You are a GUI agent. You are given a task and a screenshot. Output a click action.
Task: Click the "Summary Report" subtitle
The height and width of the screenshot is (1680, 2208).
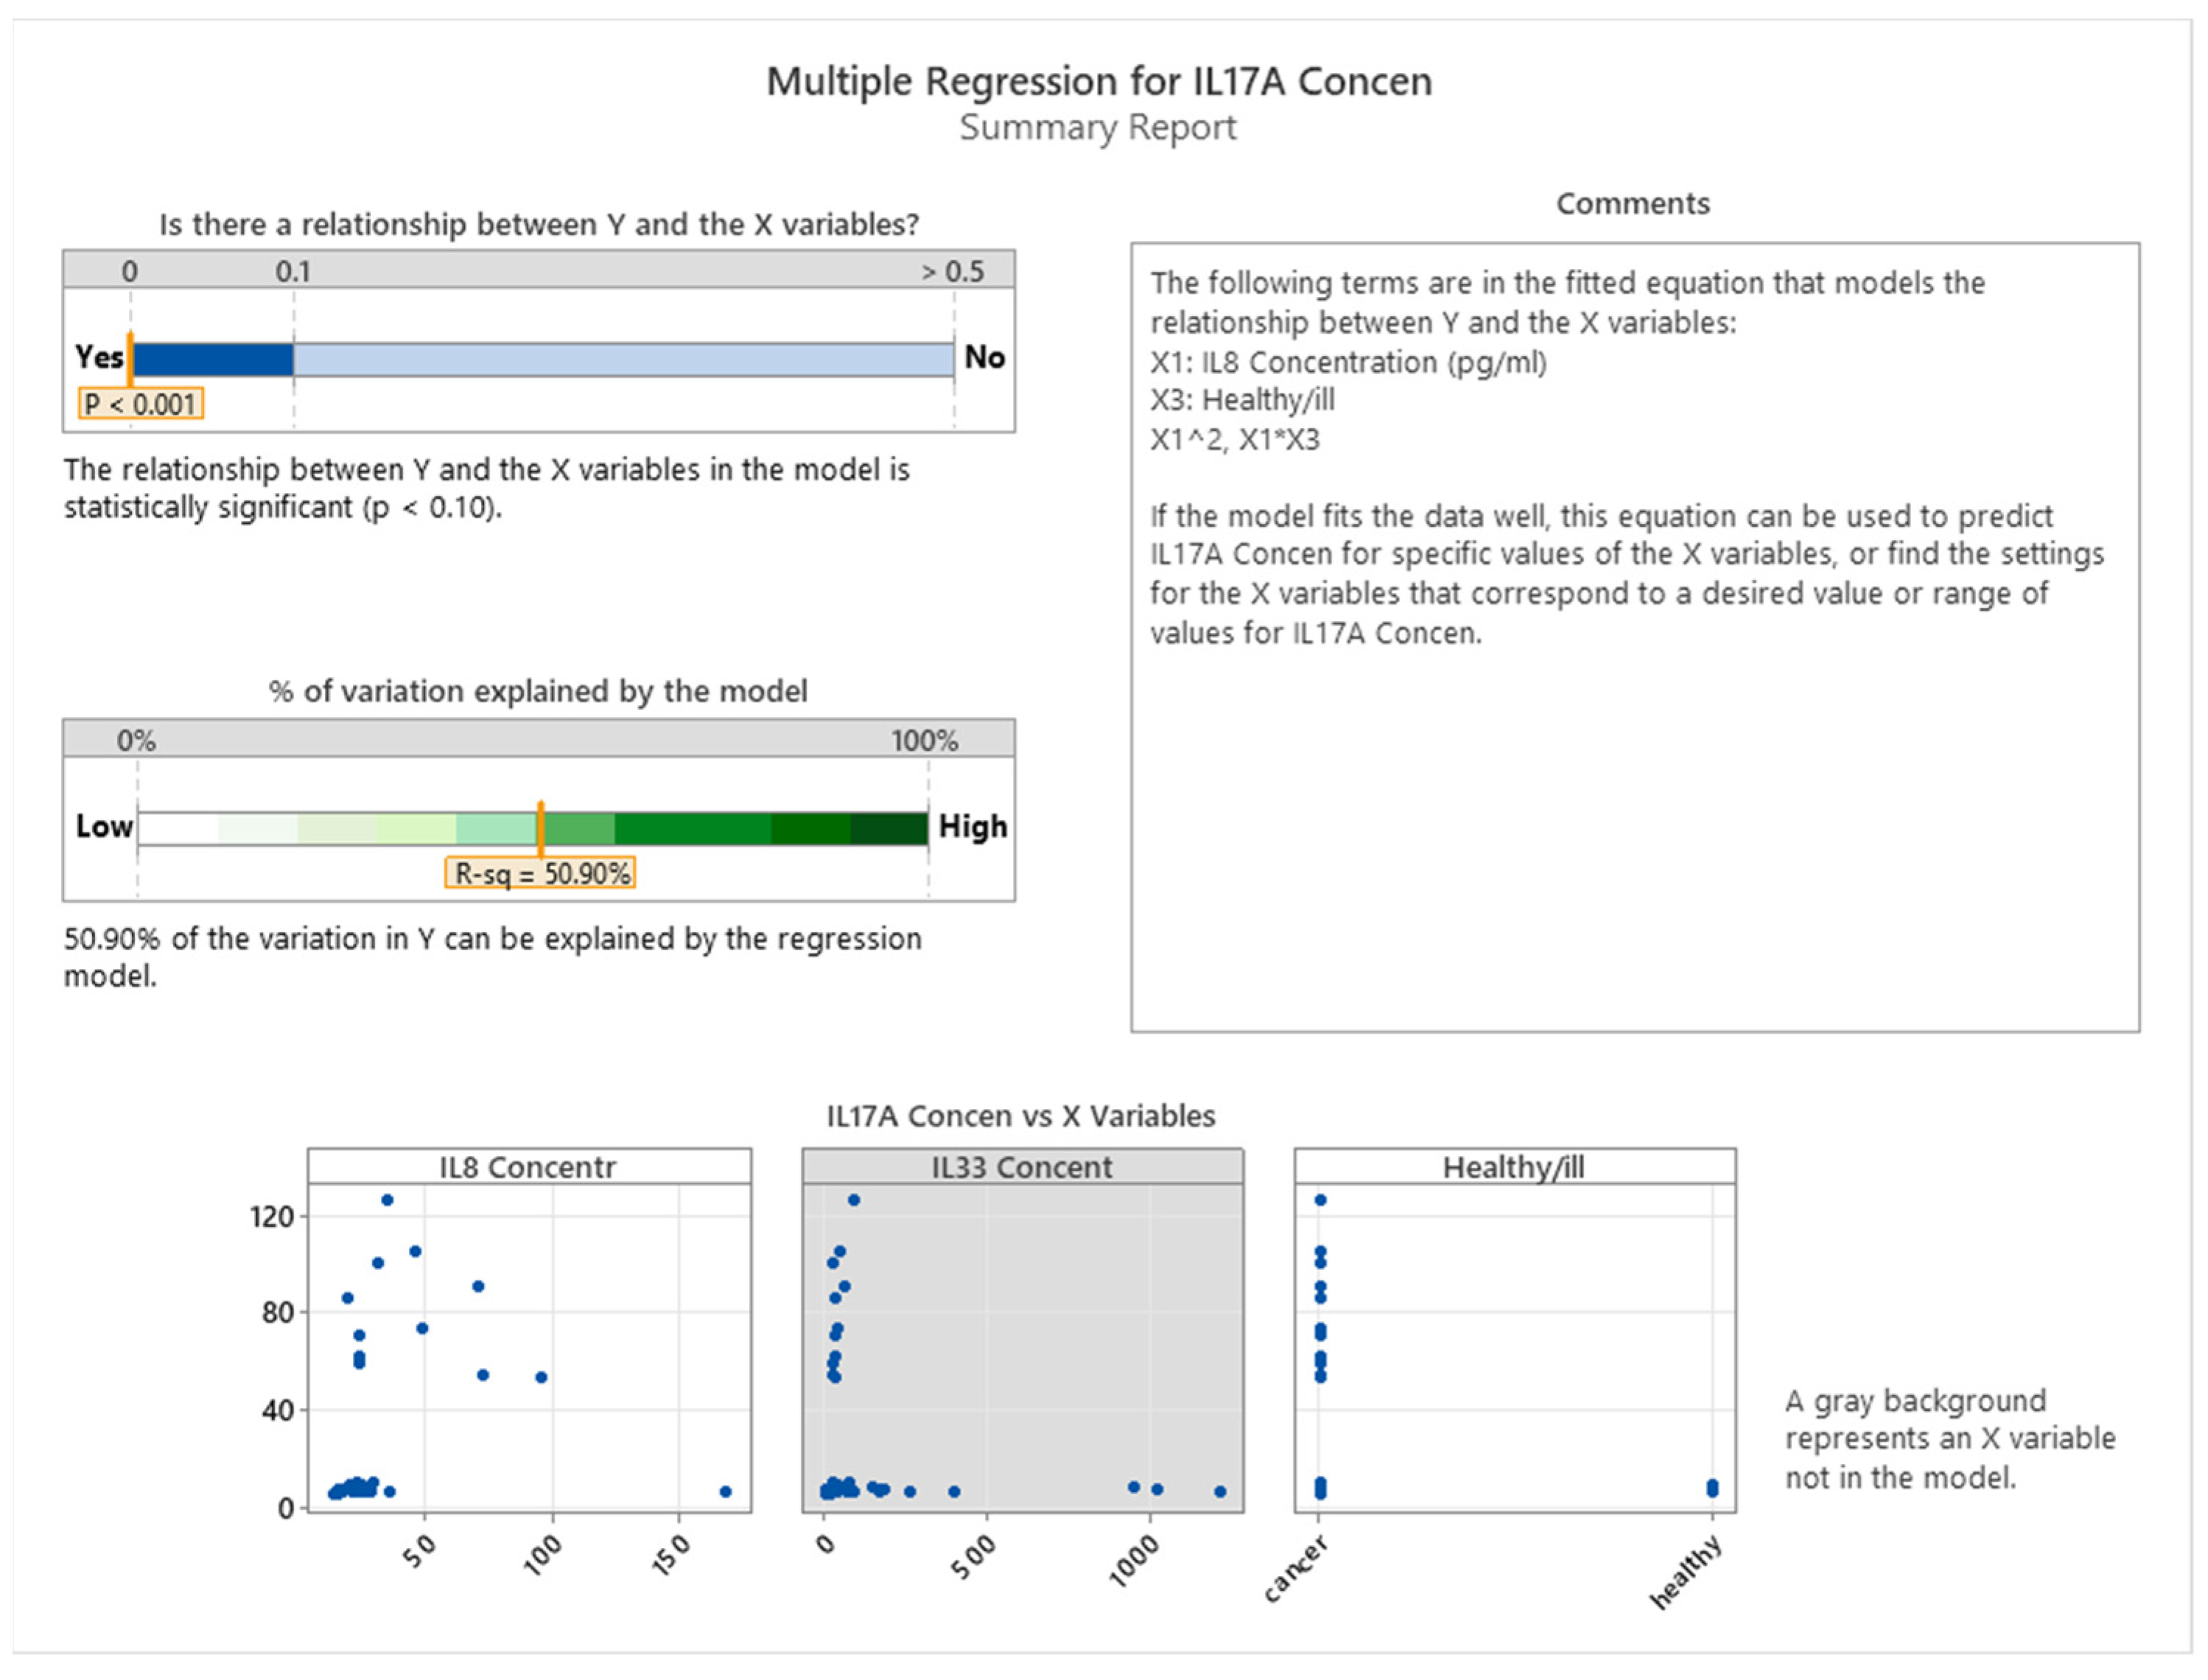[1098, 128]
